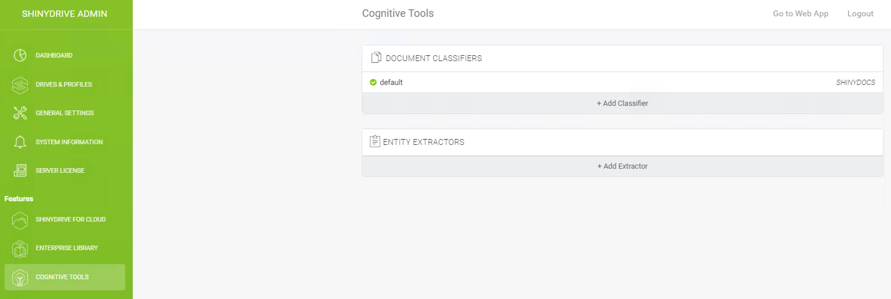Click the Enterprise Library book icon
The height and width of the screenshot is (299, 891).
tap(20, 248)
